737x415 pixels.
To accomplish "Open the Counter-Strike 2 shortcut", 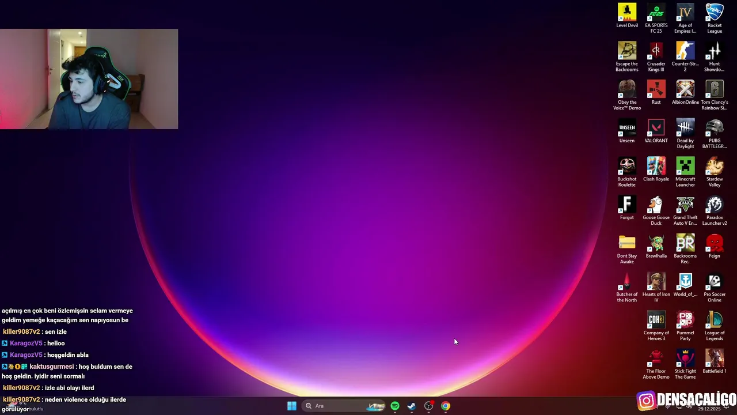I will pyautogui.click(x=685, y=57).
